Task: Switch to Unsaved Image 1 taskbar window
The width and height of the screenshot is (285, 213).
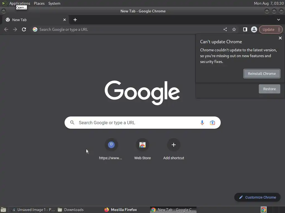Action: tap(33, 210)
